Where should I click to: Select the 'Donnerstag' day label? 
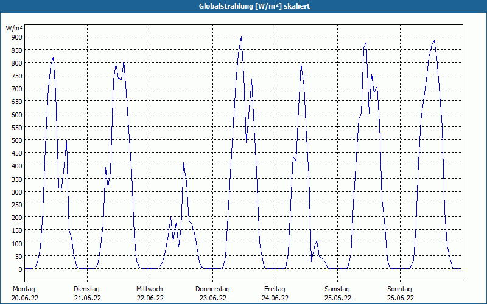[x=212, y=289]
